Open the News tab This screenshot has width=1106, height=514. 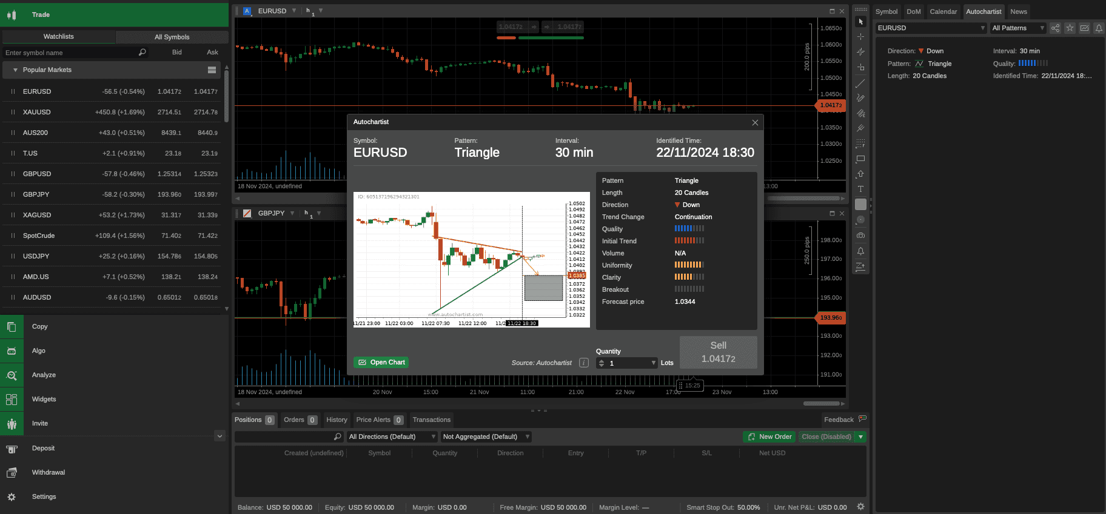[1019, 12]
